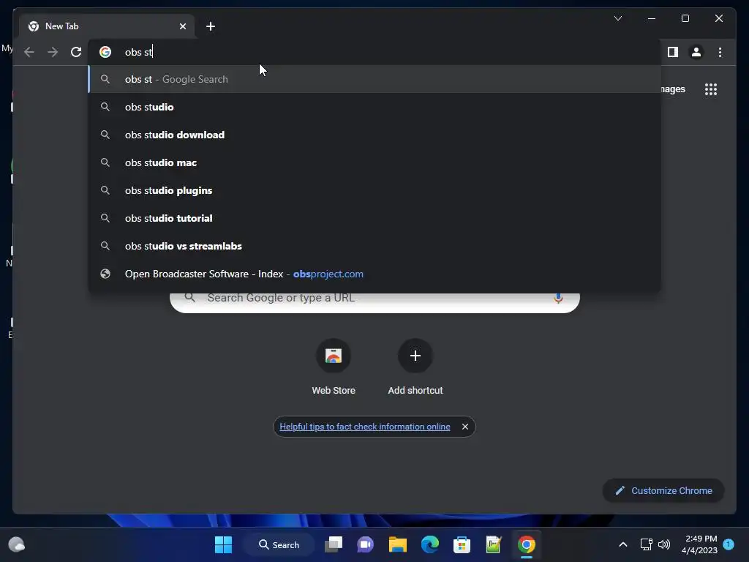Choose 'obs studio plugins' suggestion
The height and width of the screenshot is (562, 749).
374,190
